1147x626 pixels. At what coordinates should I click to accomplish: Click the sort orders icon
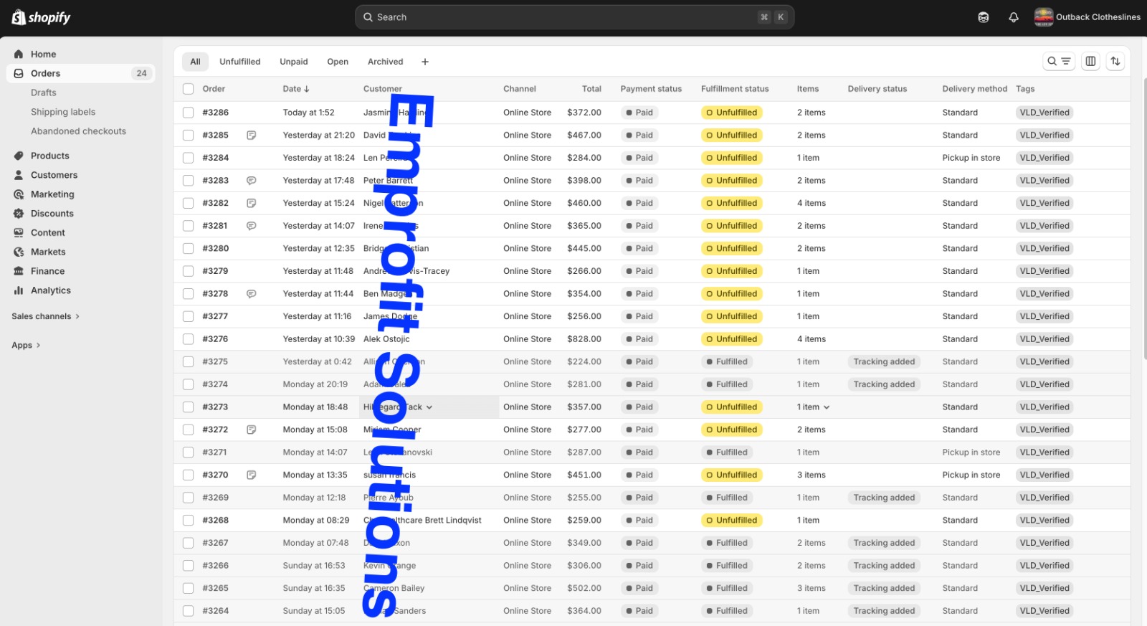coord(1115,62)
